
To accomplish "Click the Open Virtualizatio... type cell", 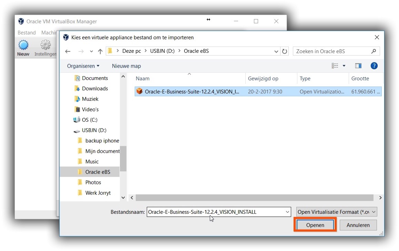I will click(x=321, y=92).
